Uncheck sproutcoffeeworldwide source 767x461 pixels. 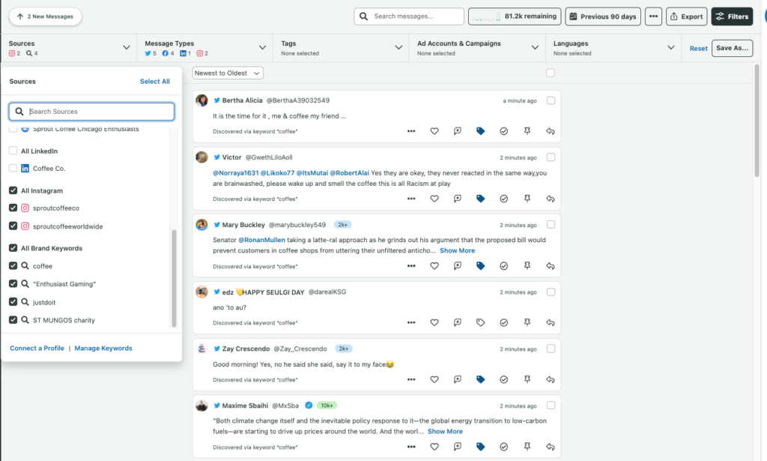click(x=13, y=226)
